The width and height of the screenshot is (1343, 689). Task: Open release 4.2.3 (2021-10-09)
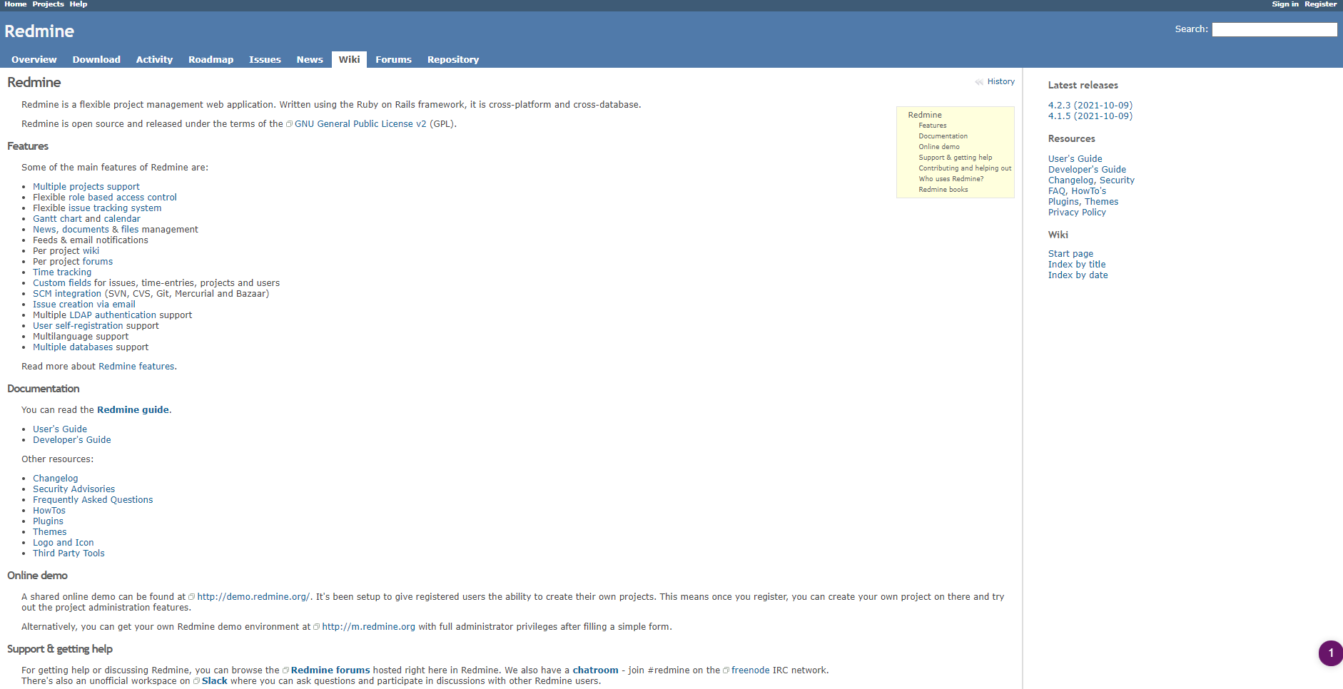point(1090,106)
